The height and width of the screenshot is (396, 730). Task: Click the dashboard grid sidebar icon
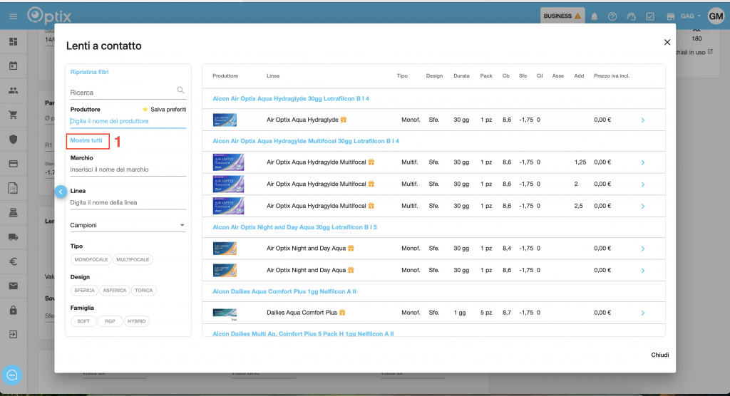point(13,41)
